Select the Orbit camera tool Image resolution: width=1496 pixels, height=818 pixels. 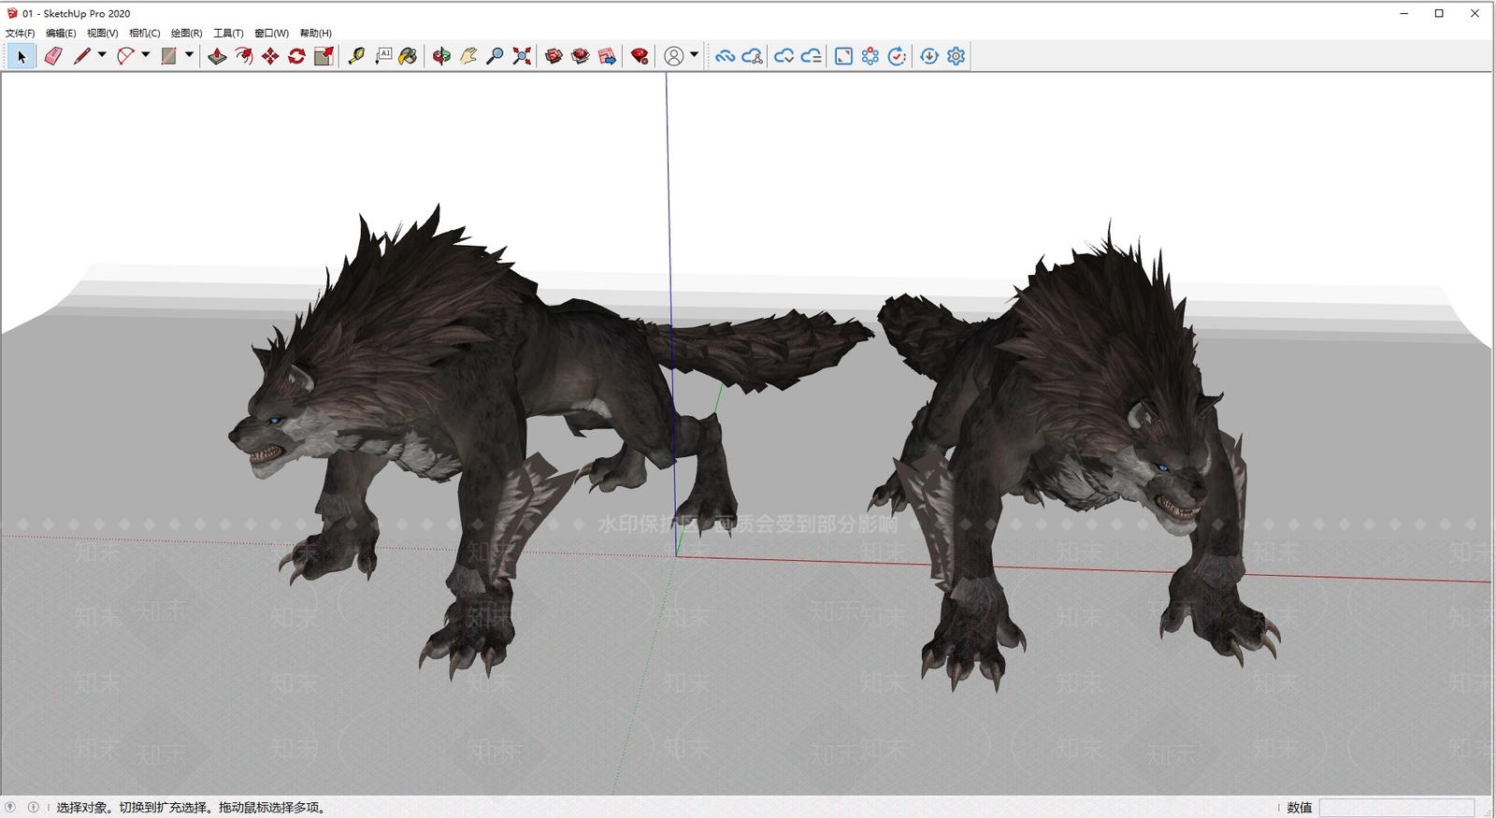point(441,57)
